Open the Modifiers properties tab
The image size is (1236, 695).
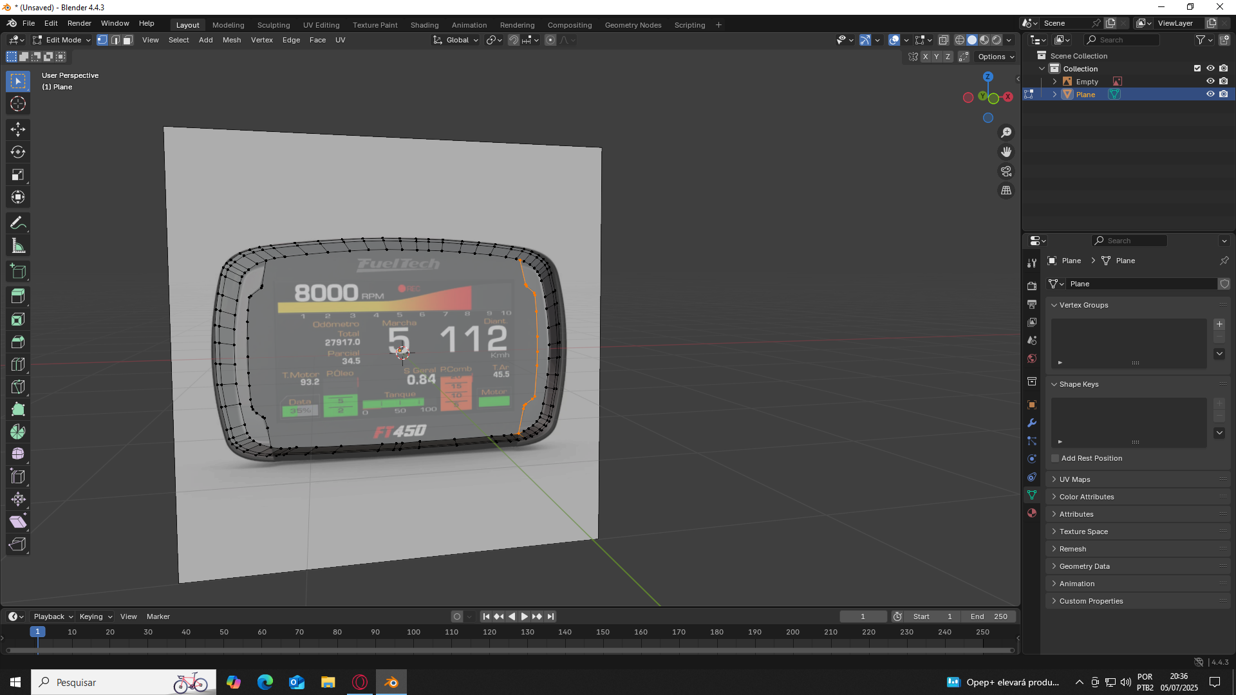[1032, 423]
